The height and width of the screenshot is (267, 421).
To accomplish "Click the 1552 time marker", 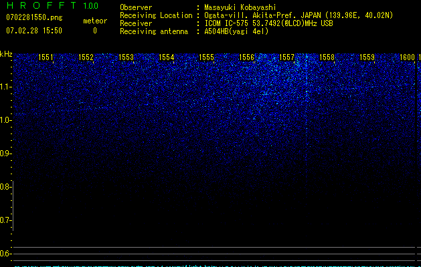I will pyautogui.click(x=86, y=57).
